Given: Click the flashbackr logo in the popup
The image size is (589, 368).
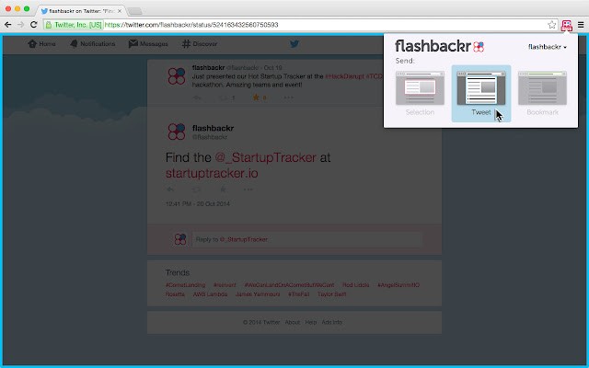Looking at the screenshot, I should pos(440,46).
